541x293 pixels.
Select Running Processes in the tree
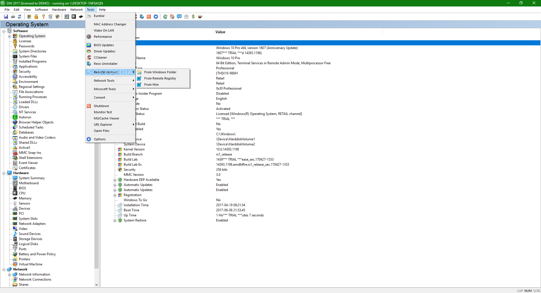[x=33, y=97]
